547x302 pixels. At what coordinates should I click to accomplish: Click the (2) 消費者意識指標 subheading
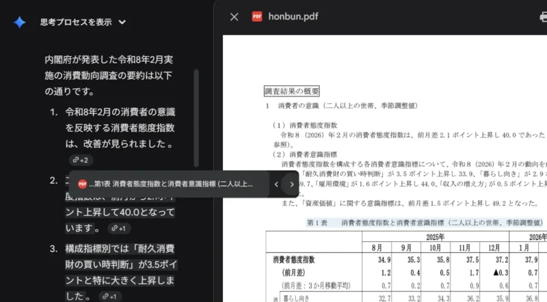click(305, 154)
